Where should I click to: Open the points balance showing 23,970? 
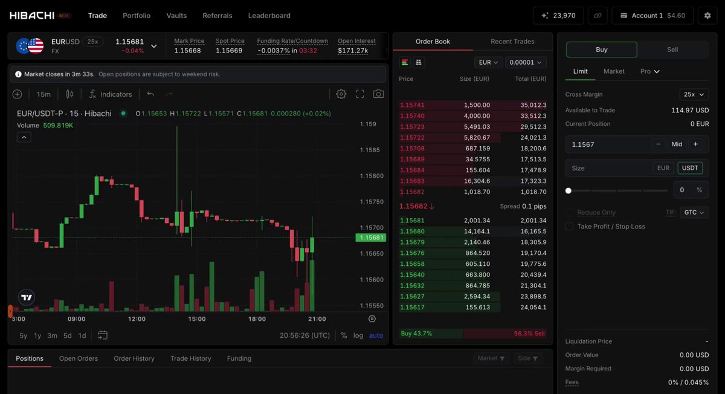(558, 16)
